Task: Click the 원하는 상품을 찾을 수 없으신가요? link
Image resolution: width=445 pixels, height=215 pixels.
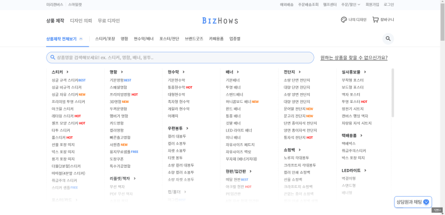Action: click(x=354, y=58)
